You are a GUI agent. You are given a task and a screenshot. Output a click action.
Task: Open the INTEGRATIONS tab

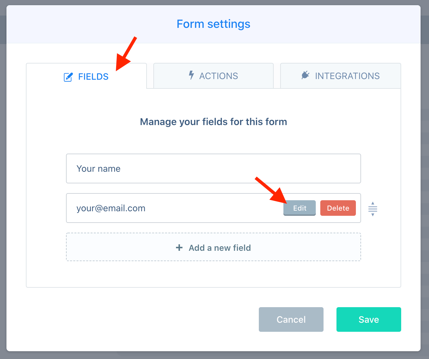[x=341, y=76]
